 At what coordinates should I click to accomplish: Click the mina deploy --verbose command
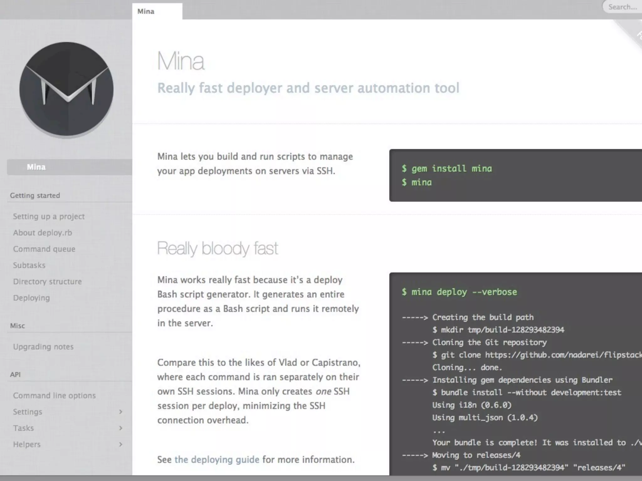pos(459,292)
